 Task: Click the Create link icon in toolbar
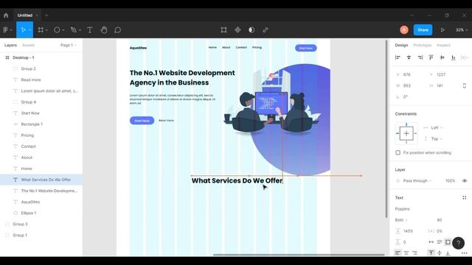tap(265, 29)
